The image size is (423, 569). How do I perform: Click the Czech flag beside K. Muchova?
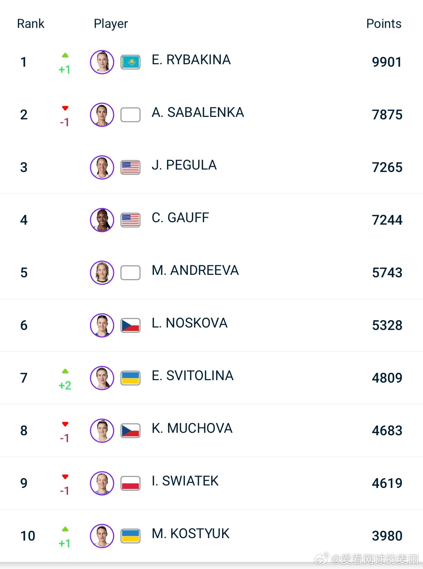(x=130, y=431)
